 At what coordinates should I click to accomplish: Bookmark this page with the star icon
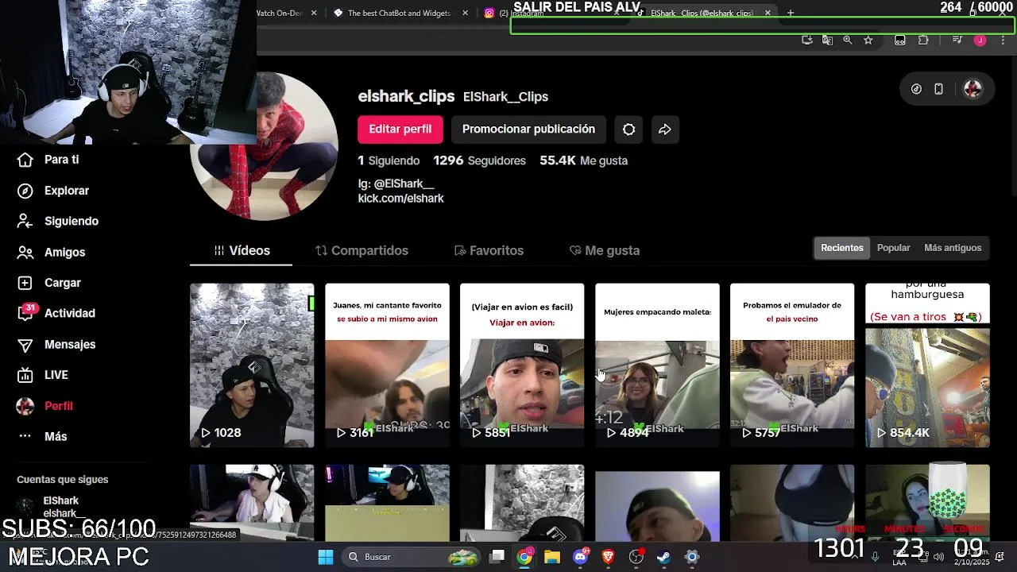(x=868, y=40)
